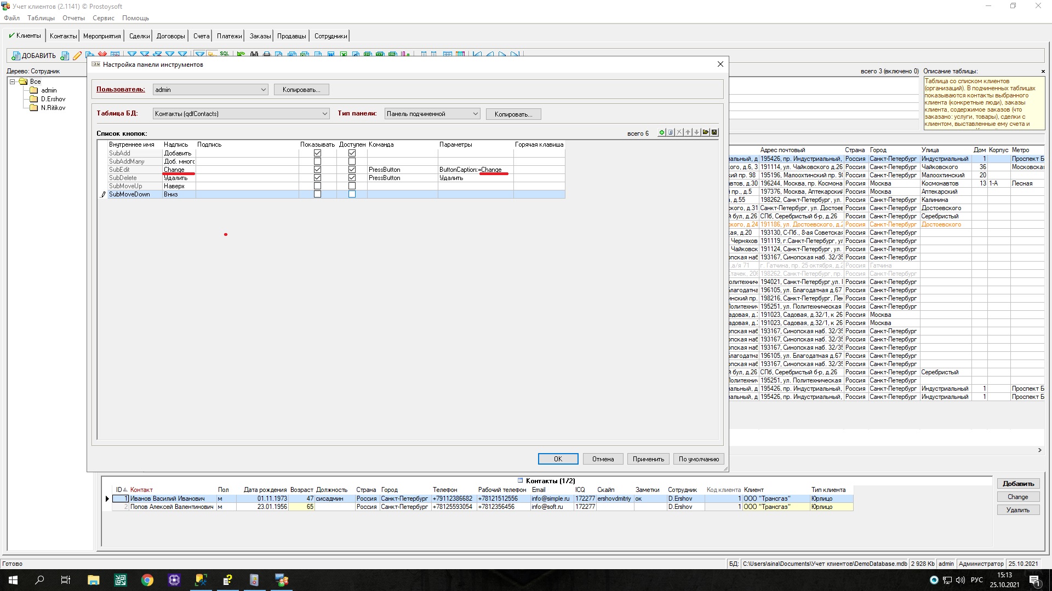Click the pencil edit icon in main toolbar
Viewport: 1052px width, 591px height.
pyautogui.click(x=77, y=55)
